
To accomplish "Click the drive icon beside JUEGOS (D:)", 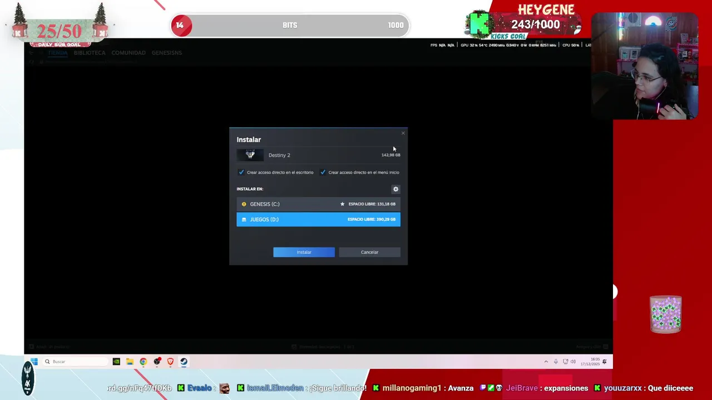I will click(x=244, y=219).
